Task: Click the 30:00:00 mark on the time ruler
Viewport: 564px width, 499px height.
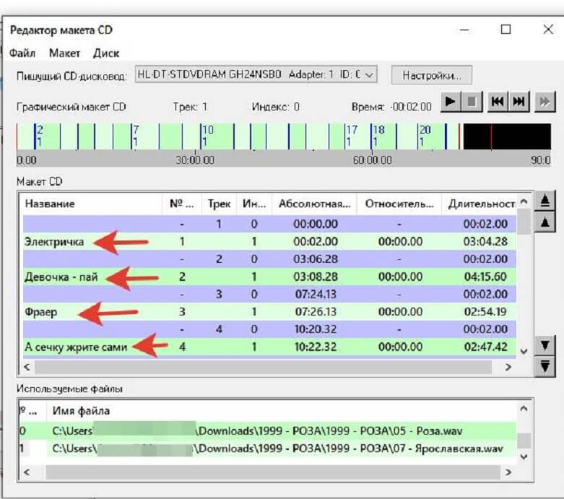Action: click(195, 160)
